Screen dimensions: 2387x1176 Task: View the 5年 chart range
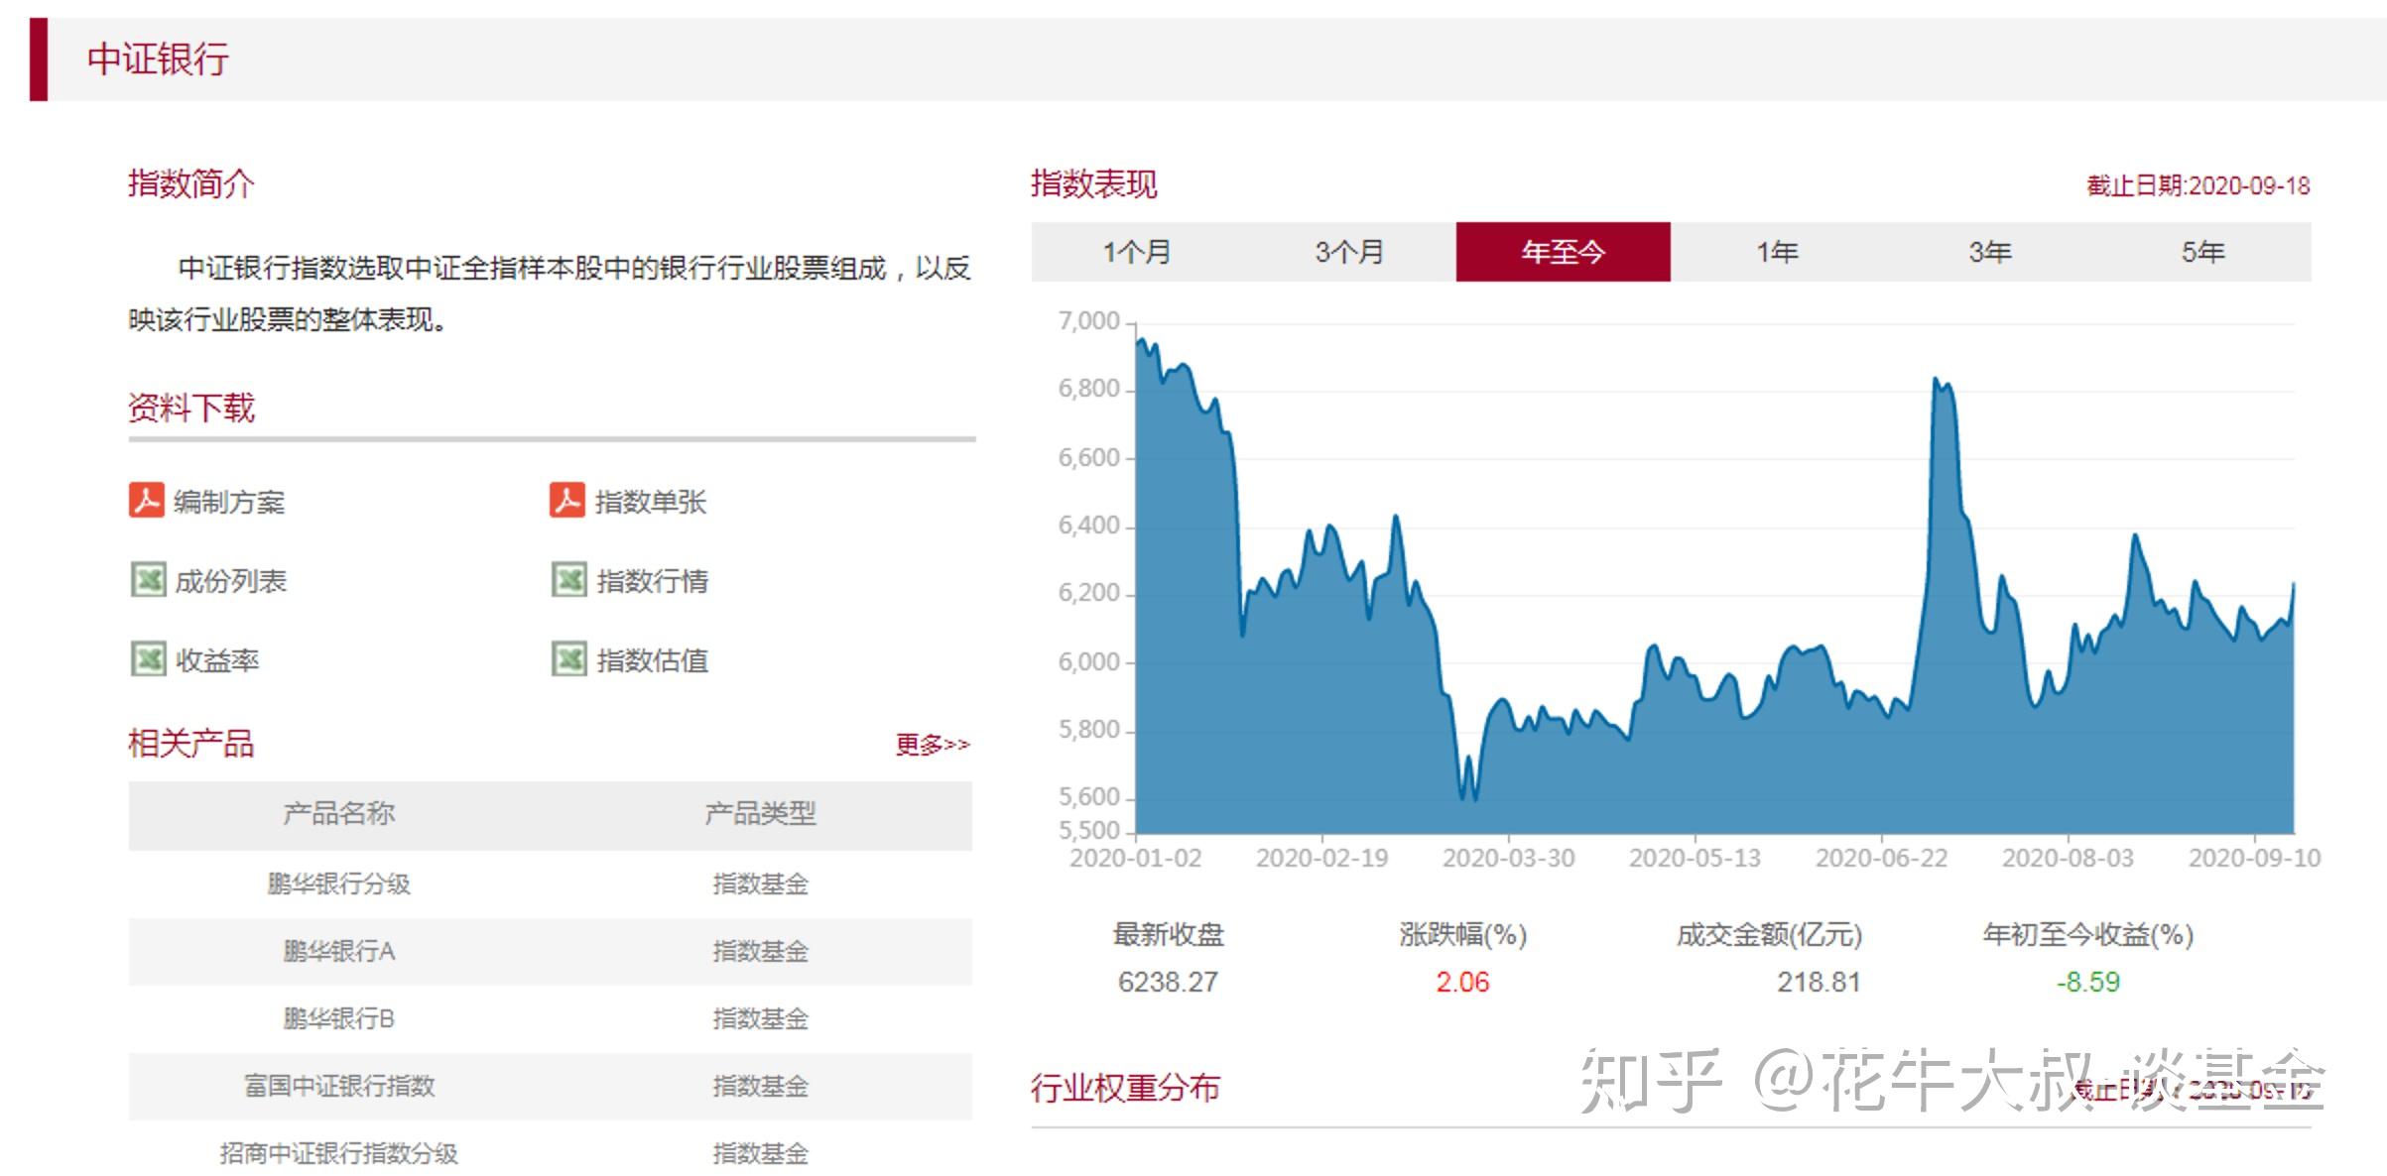click(x=2203, y=252)
